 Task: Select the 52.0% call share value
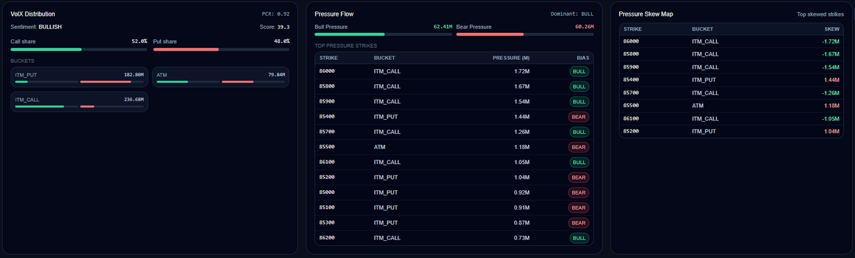(x=139, y=41)
